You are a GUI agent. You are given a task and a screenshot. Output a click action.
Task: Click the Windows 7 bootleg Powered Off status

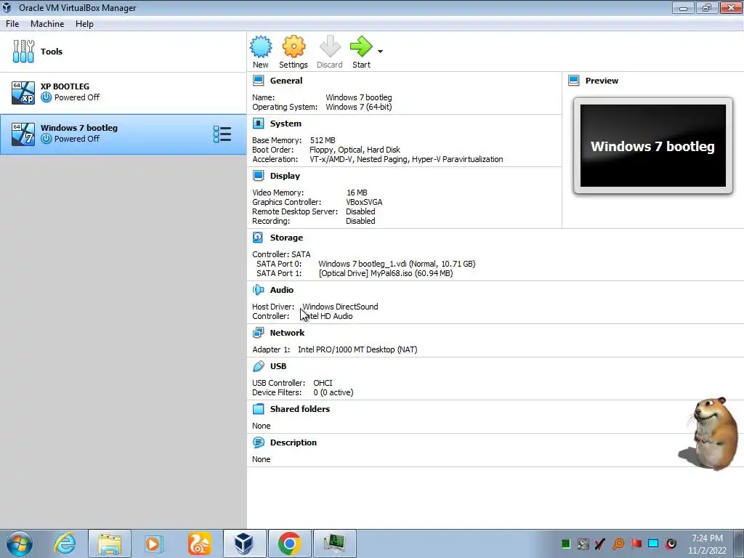(x=77, y=139)
